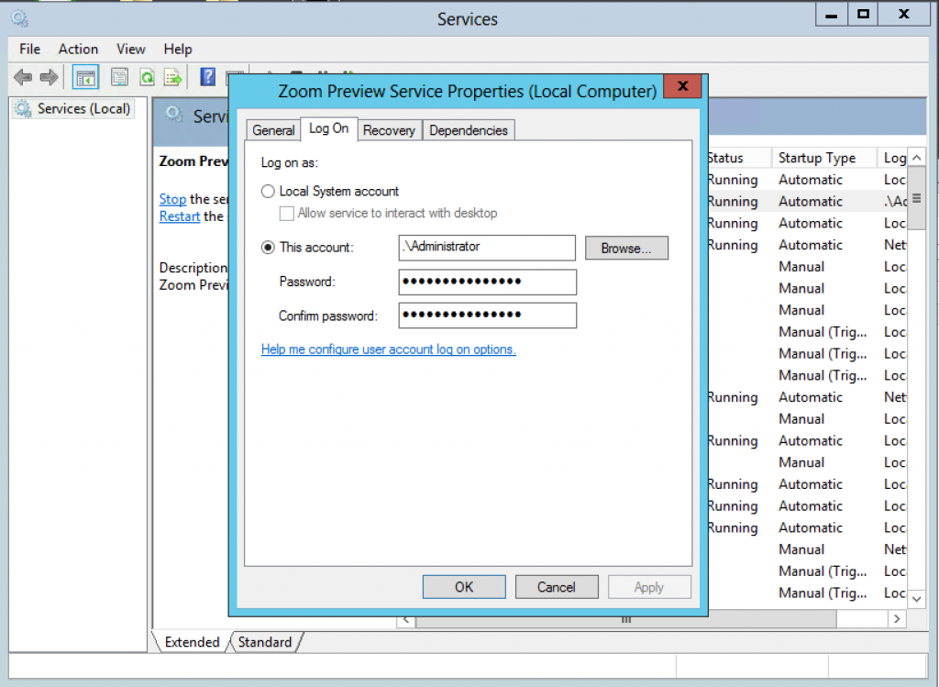Check Allow service to interact with desktop

[287, 213]
